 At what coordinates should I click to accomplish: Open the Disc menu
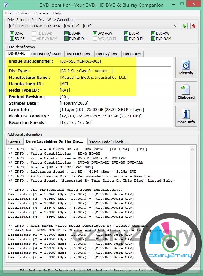[8, 13]
